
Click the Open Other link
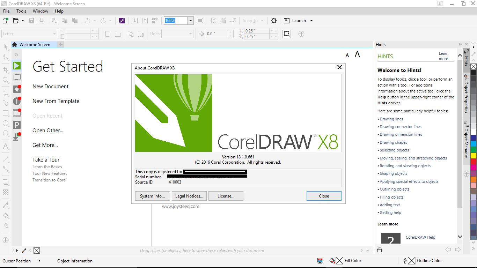[48, 131]
